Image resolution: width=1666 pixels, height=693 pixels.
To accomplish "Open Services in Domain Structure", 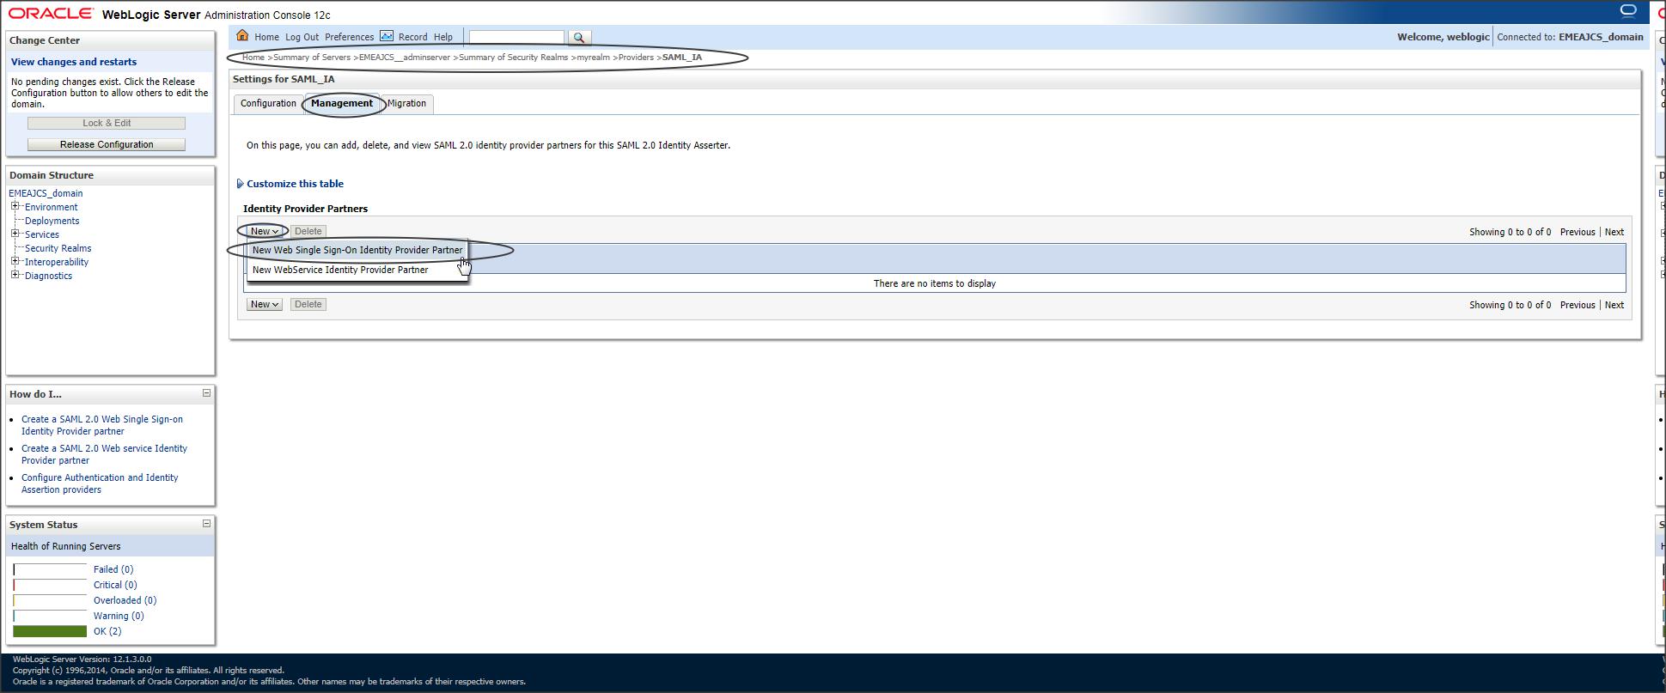I will pos(42,234).
